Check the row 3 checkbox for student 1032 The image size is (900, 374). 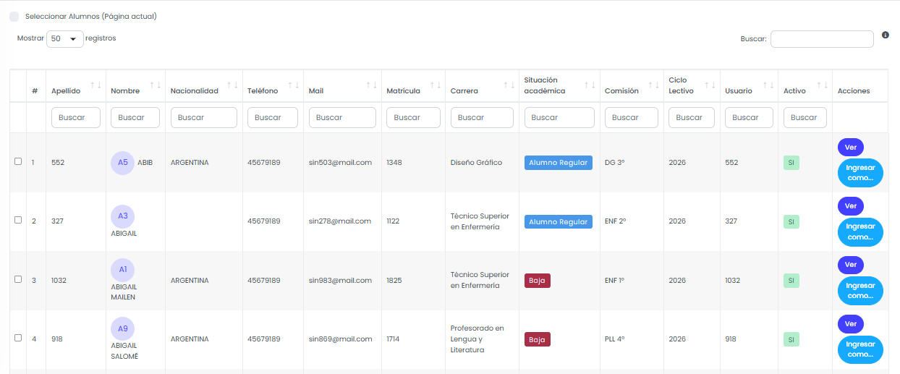[18, 279]
